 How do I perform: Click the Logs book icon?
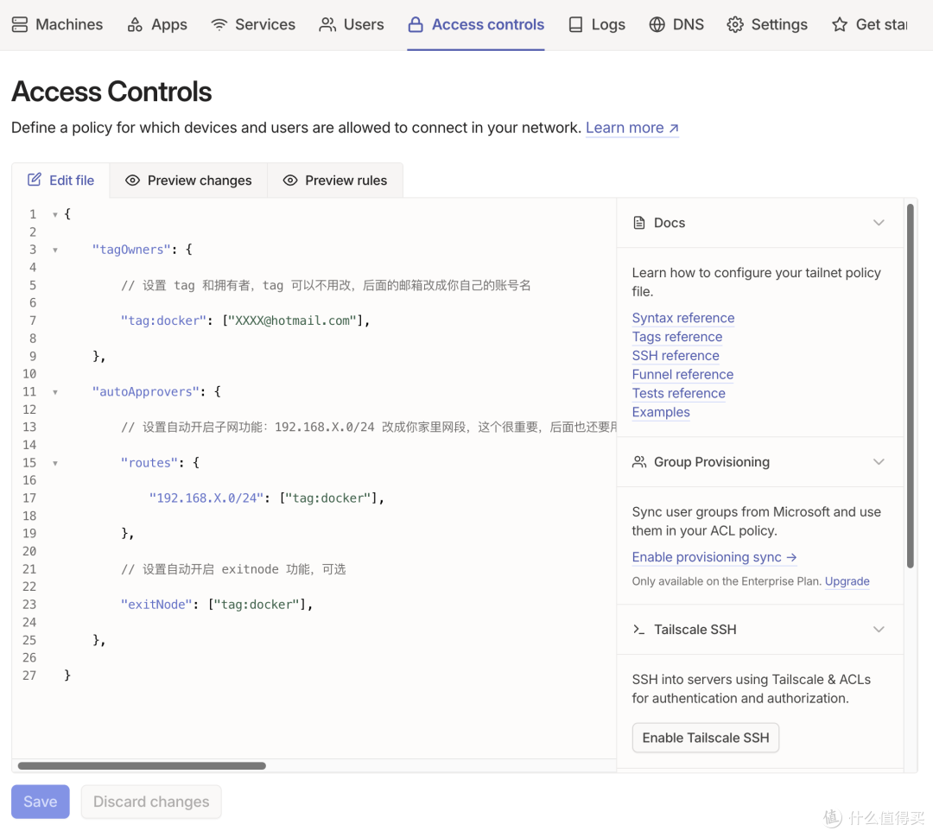(575, 24)
